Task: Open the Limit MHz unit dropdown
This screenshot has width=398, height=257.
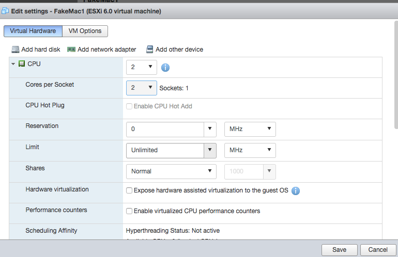Action: (x=250, y=150)
